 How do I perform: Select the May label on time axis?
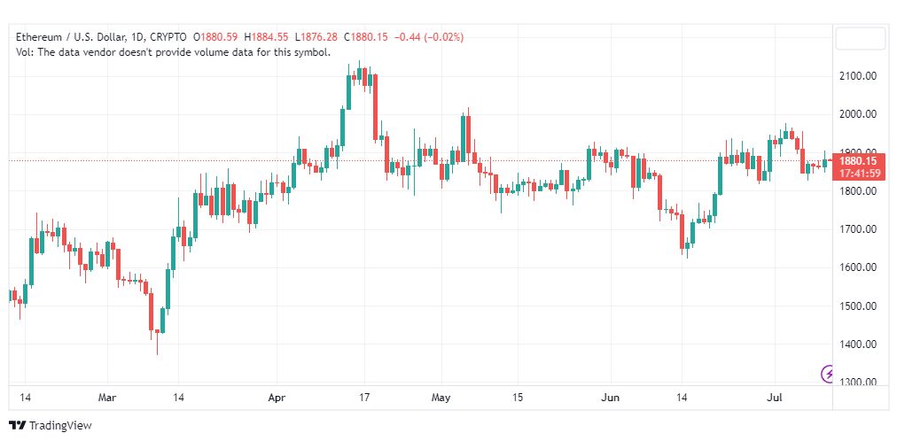click(441, 397)
